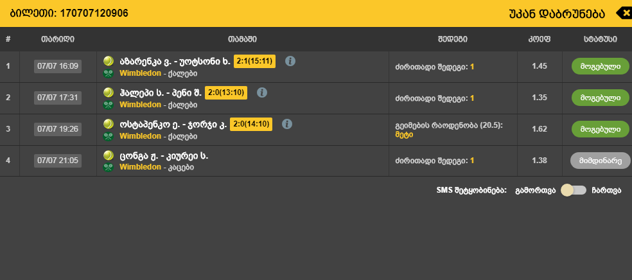
Task: Click tennis ball icon in ცონგა ჟ. row
Action: [109, 155]
